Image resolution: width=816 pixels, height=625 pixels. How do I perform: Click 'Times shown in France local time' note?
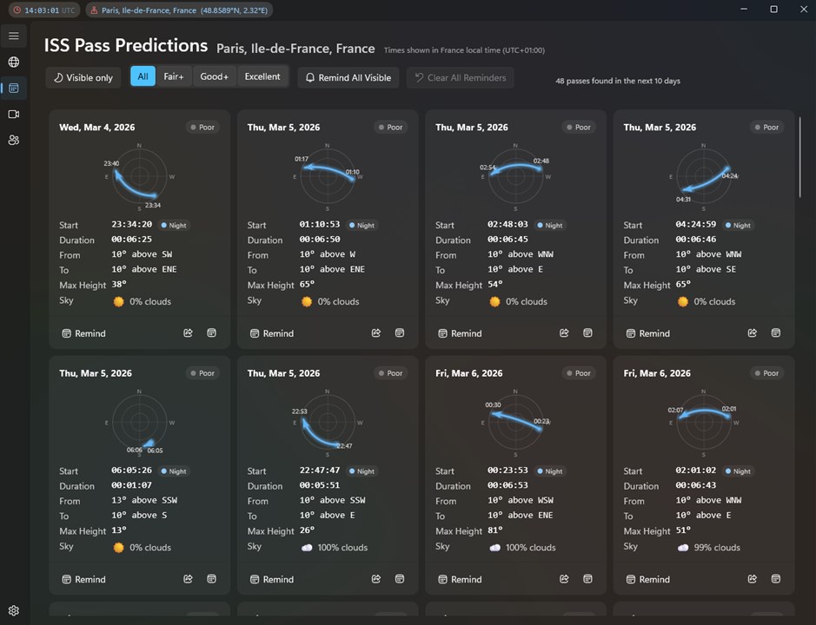pos(464,50)
